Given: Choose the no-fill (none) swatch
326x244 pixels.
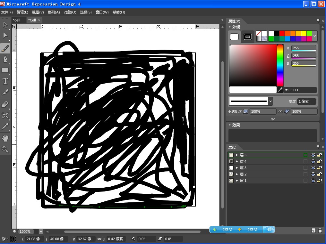Looking at the screenshot, I should [x=259, y=33].
